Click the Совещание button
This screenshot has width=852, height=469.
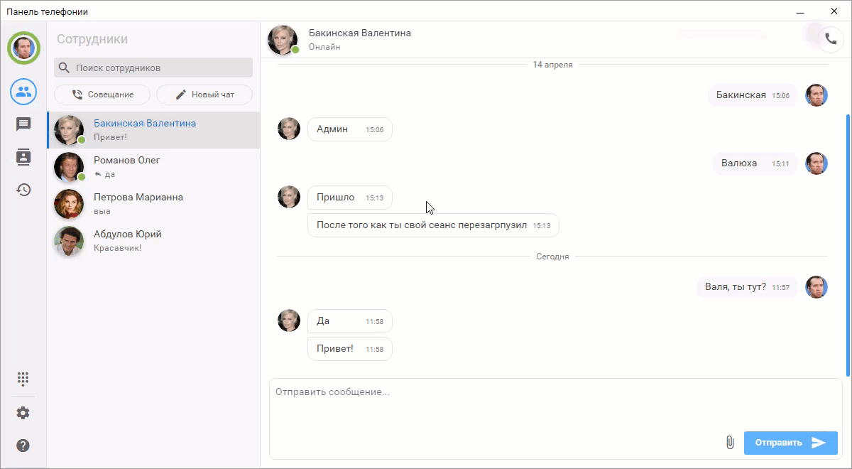point(102,95)
